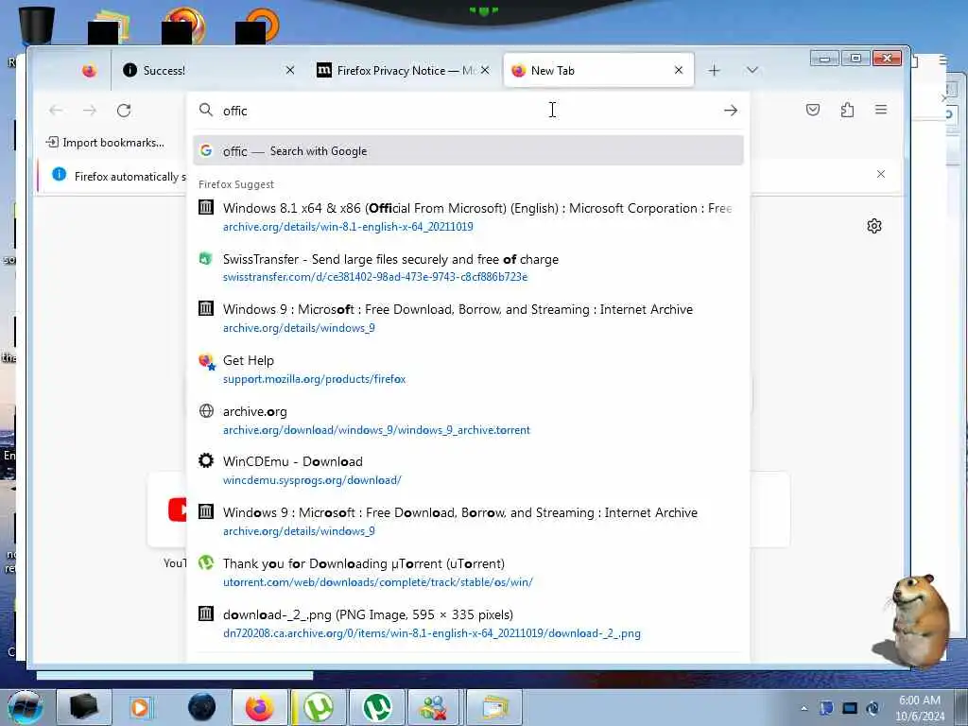968x726 pixels.
Task: Select offic Search with Google suggestion
Action: coord(468,150)
